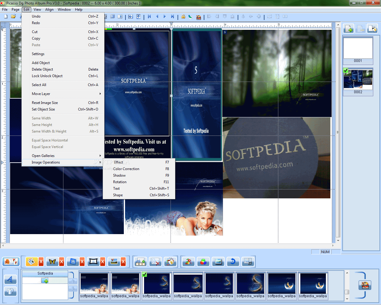
Task: Expand the Move Layer submenu
Action: pos(63,94)
